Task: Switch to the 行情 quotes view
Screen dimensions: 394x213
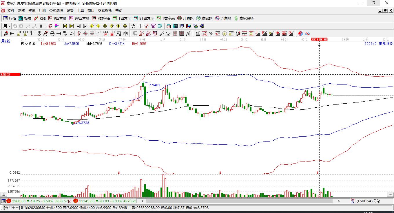Action: click(x=10, y=18)
